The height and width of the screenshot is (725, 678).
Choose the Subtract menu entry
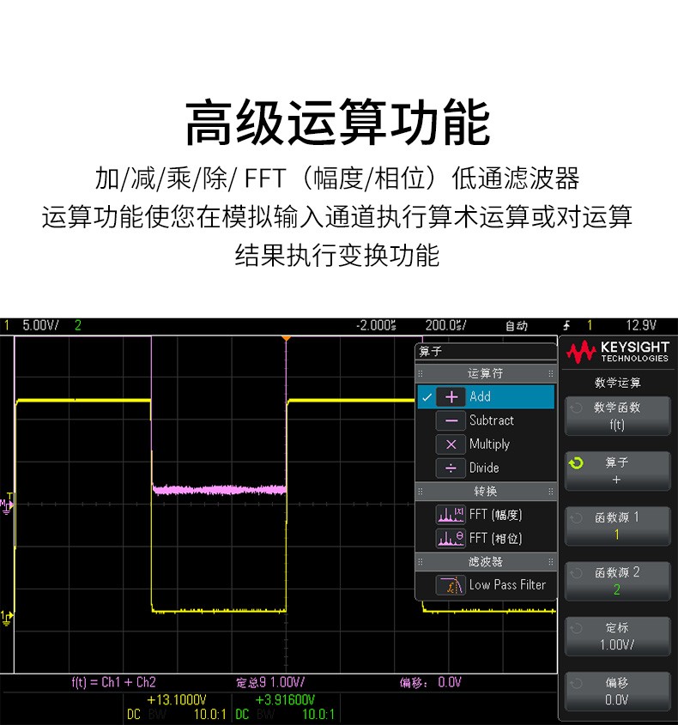486,420
